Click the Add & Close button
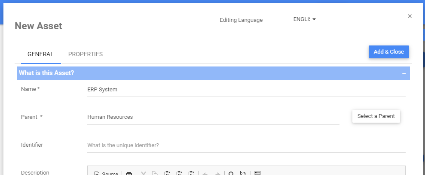This screenshot has width=425, height=175. pyautogui.click(x=388, y=51)
